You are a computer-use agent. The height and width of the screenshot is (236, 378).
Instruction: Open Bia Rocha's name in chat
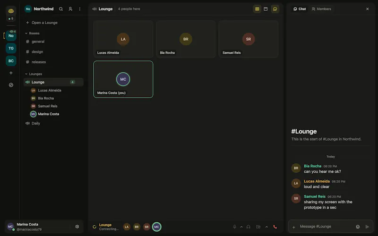point(312,166)
